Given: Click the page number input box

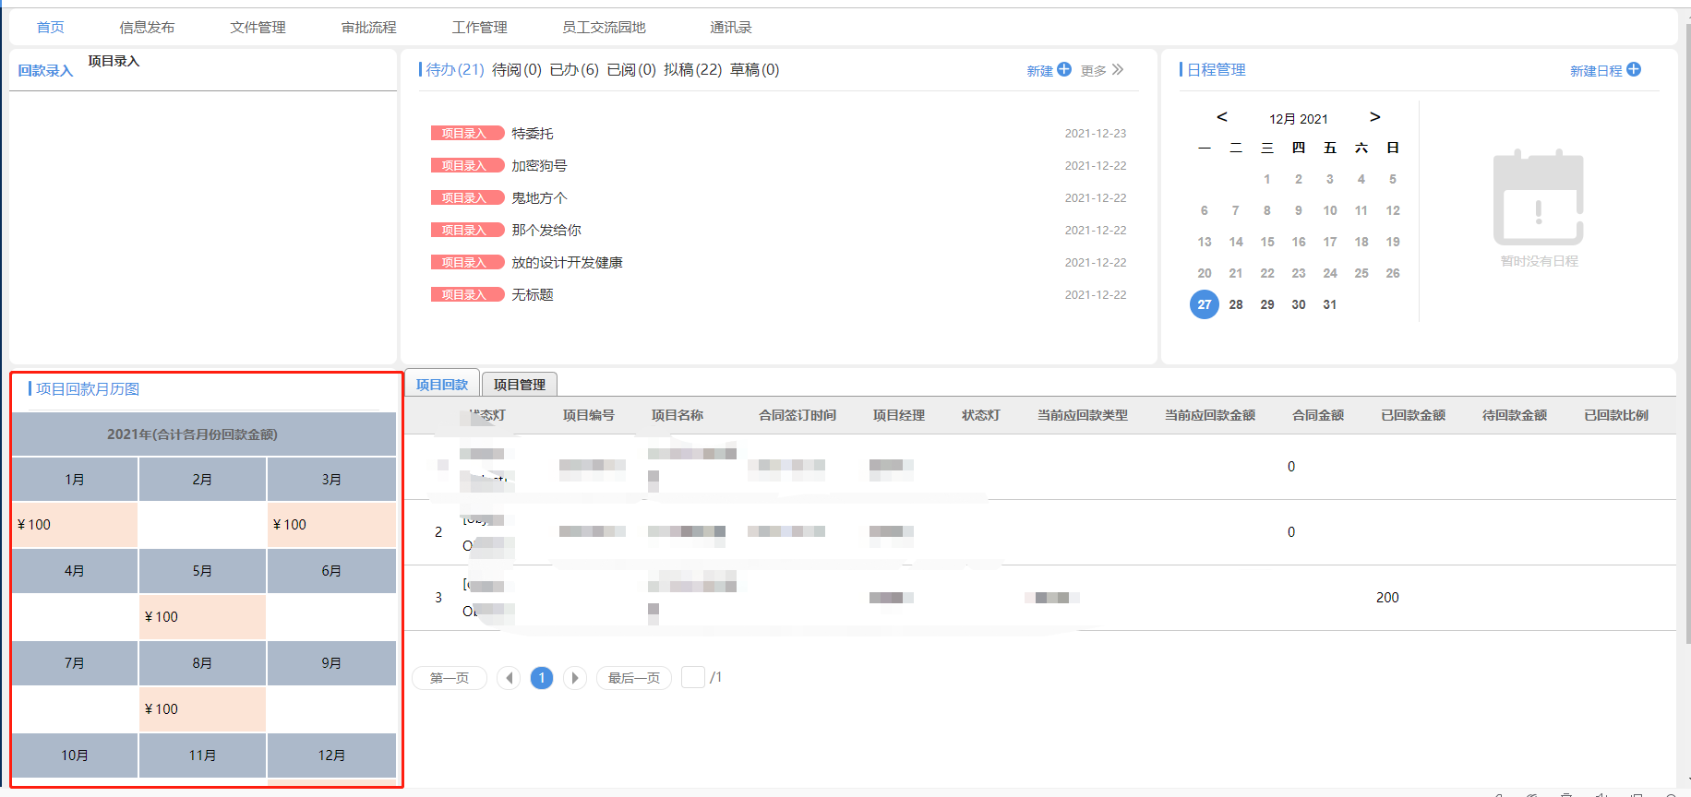Looking at the screenshot, I should tap(692, 677).
